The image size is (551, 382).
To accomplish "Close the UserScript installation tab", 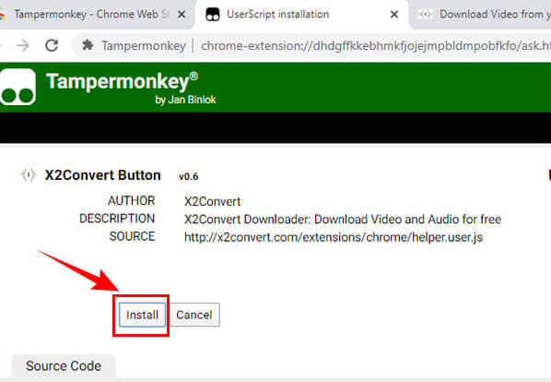I will (394, 15).
